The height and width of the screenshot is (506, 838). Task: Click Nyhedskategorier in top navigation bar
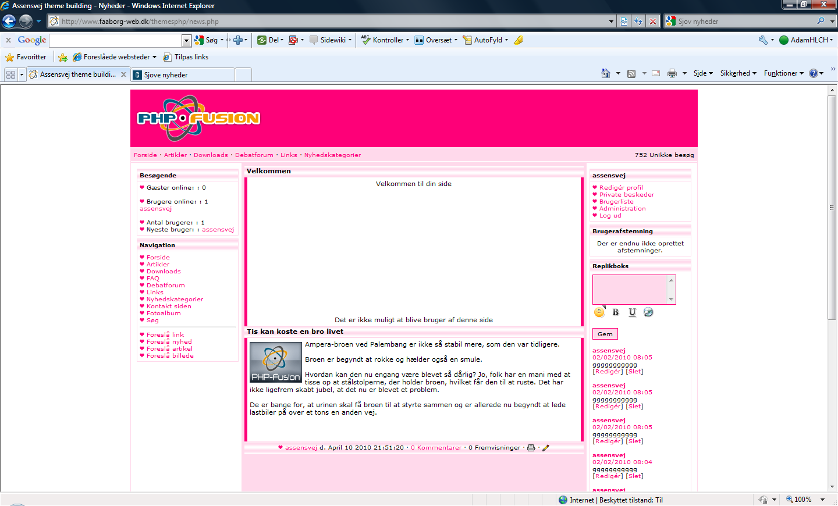coord(332,155)
